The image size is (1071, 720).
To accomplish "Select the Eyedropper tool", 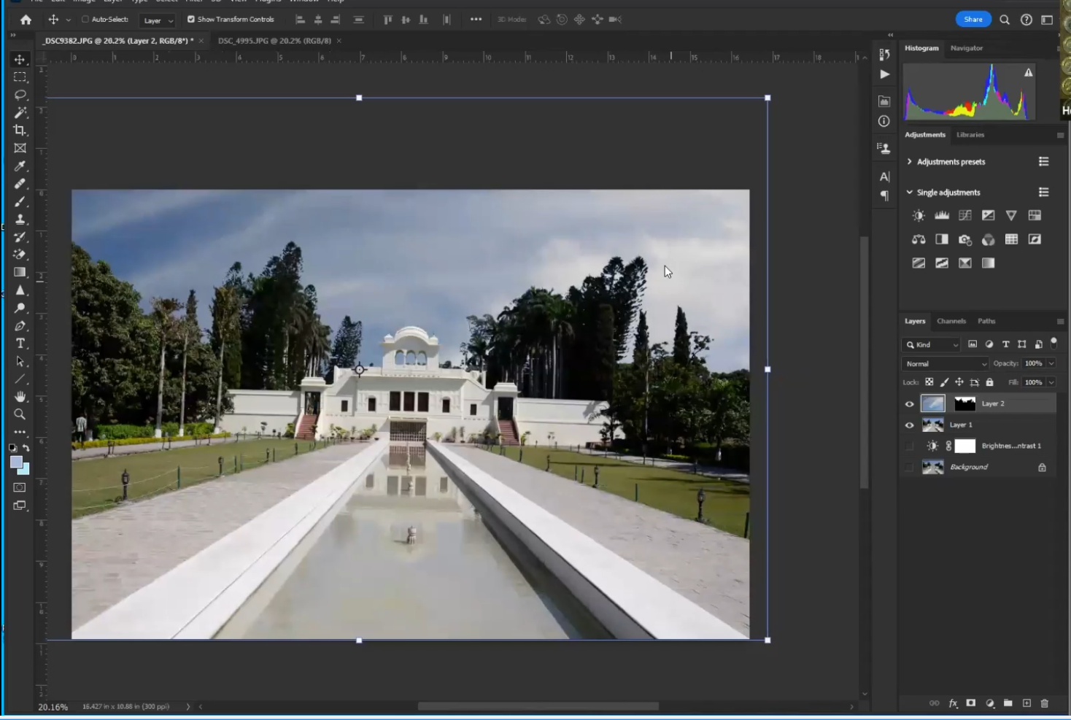I will 20,166.
